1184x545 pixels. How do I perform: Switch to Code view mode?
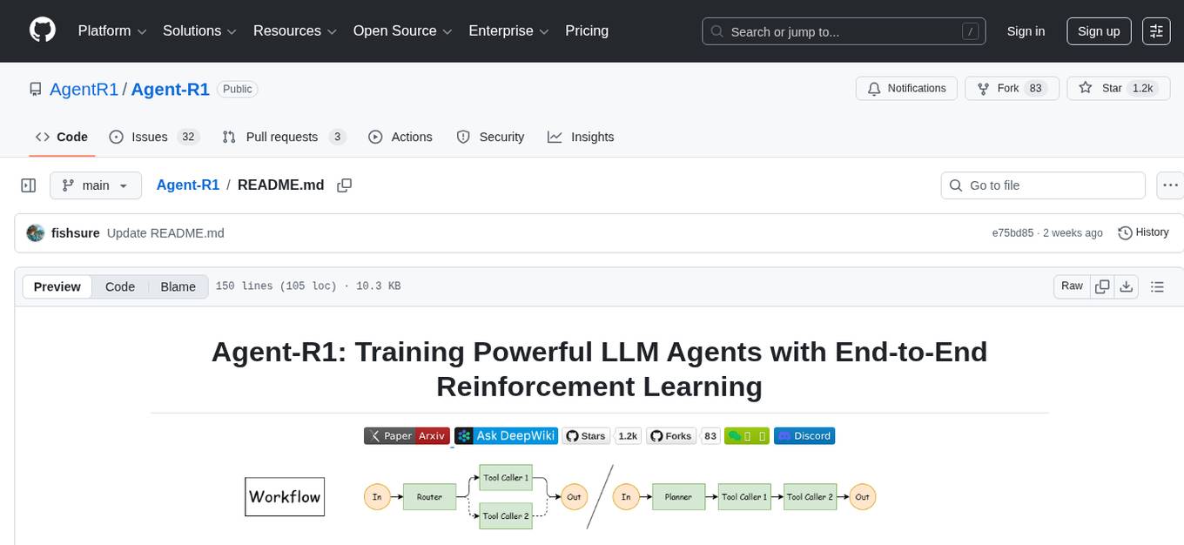[x=120, y=286]
